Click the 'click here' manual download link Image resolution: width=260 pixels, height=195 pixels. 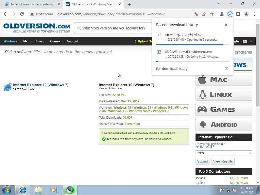pos(170,133)
